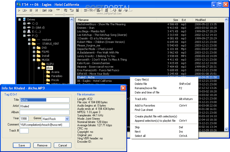Screen dimensions: 230x152
Task: Select file '06 - Eagles - Hotel California'
Action: click(x=94, y=81)
